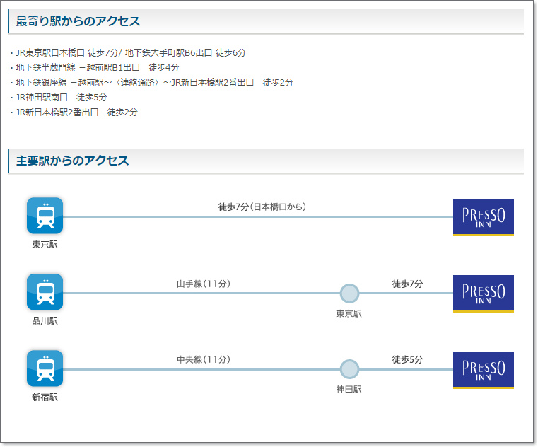Click the Presso Inn logo on the 中央線 route
This screenshot has width=538, height=447.
pyautogui.click(x=483, y=370)
